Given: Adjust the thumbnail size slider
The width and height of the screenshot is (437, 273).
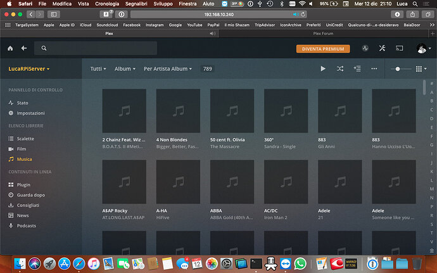Looking at the screenshot, I should (398, 69).
